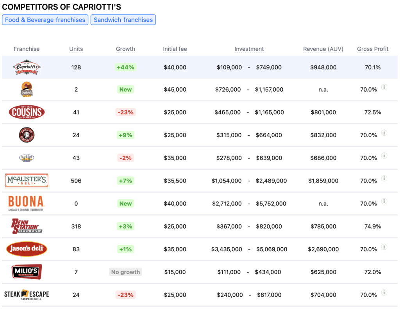Click the Daddy's Chicken Shack logo
The height and width of the screenshot is (312, 400).
tap(27, 89)
